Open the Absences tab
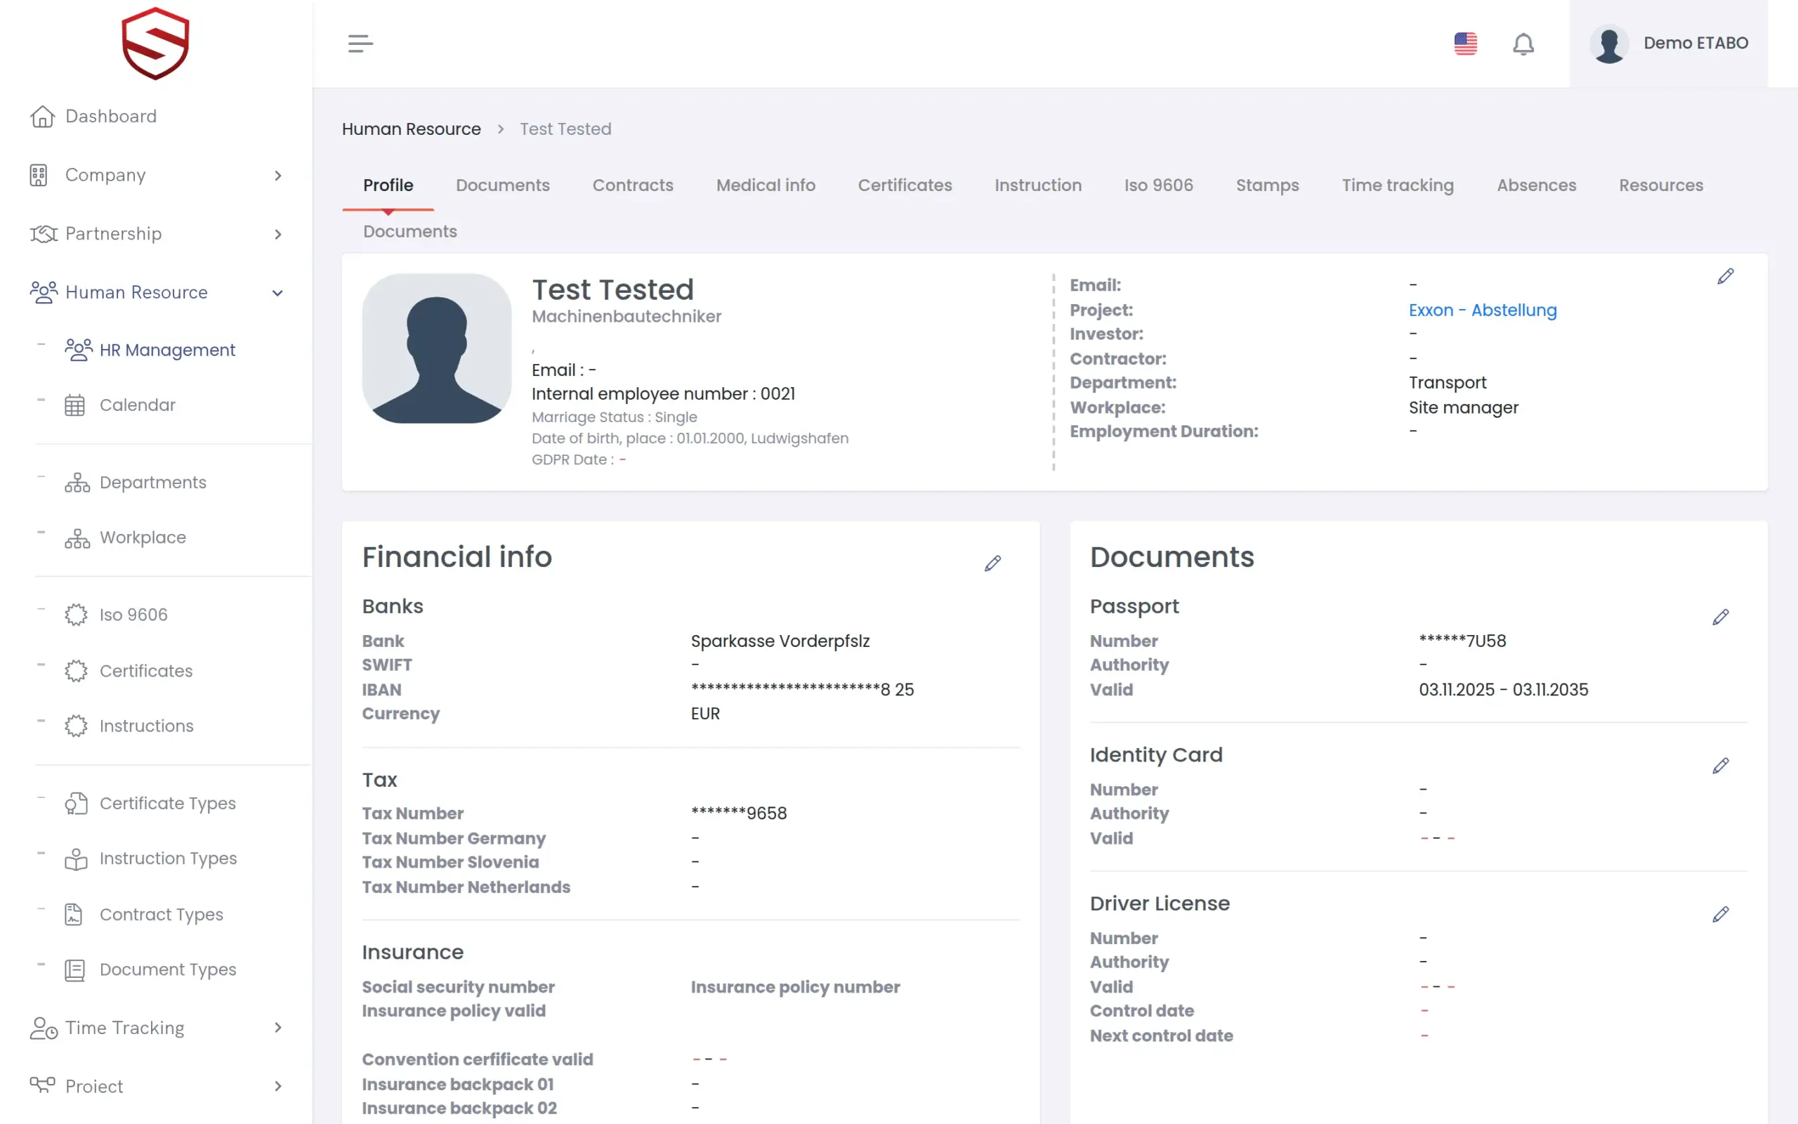The width and height of the screenshot is (1798, 1124). [1536, 185]
